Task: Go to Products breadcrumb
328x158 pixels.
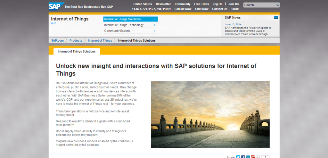Action: [76, 41]
